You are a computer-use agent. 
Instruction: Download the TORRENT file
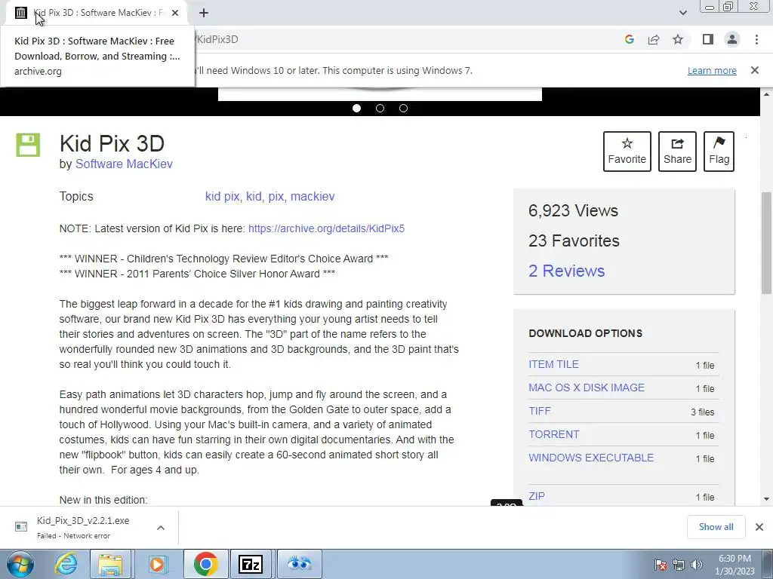pyautogui.click(x=553, y=434)
